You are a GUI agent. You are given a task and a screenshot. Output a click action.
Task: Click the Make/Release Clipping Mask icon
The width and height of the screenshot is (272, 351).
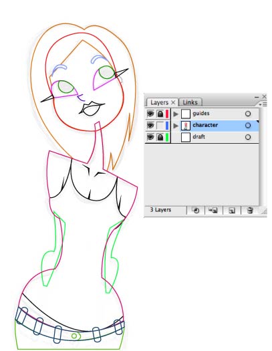pos(196,211)
